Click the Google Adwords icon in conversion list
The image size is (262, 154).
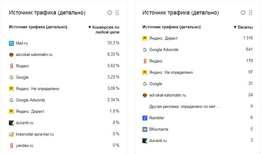click(11, 100)
